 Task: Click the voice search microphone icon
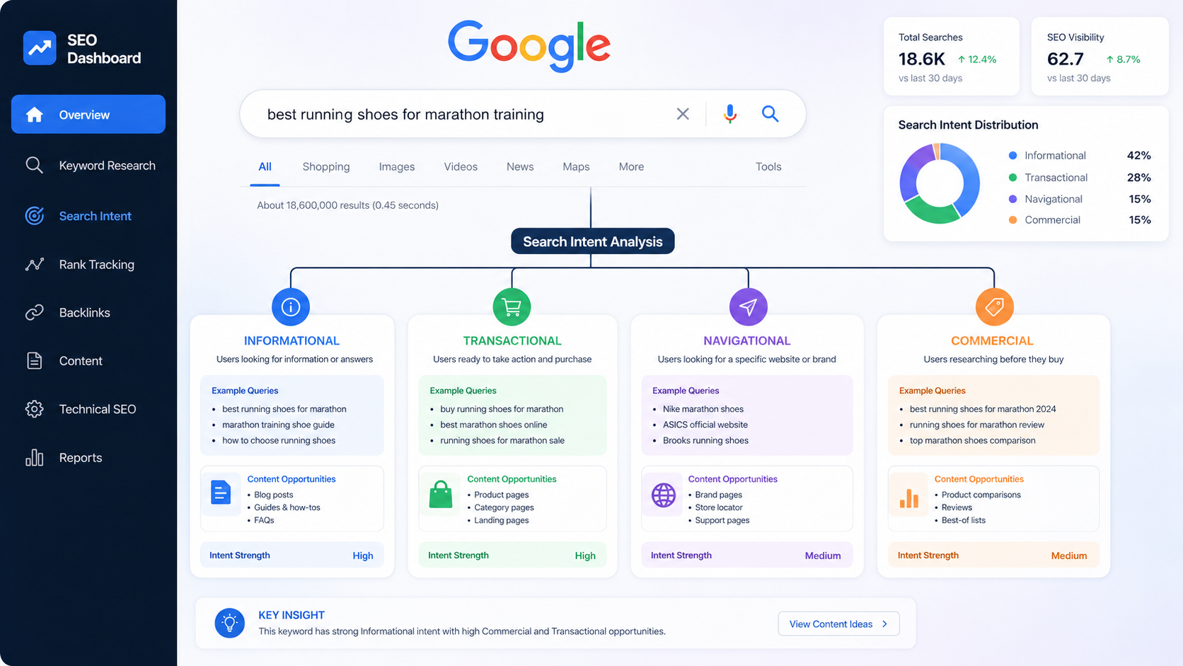[730, 114]
